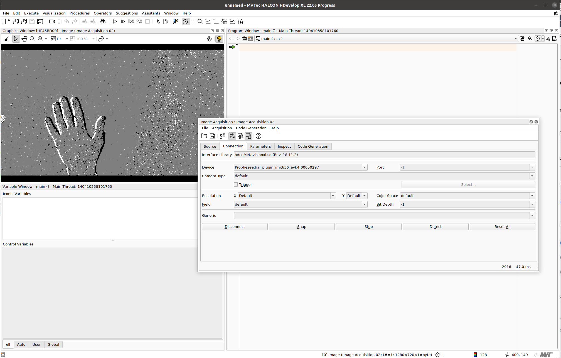Expand the Field dropdown
Image resolution: width=561 pixels, height=358 pixels.
(x=364, y=204)
